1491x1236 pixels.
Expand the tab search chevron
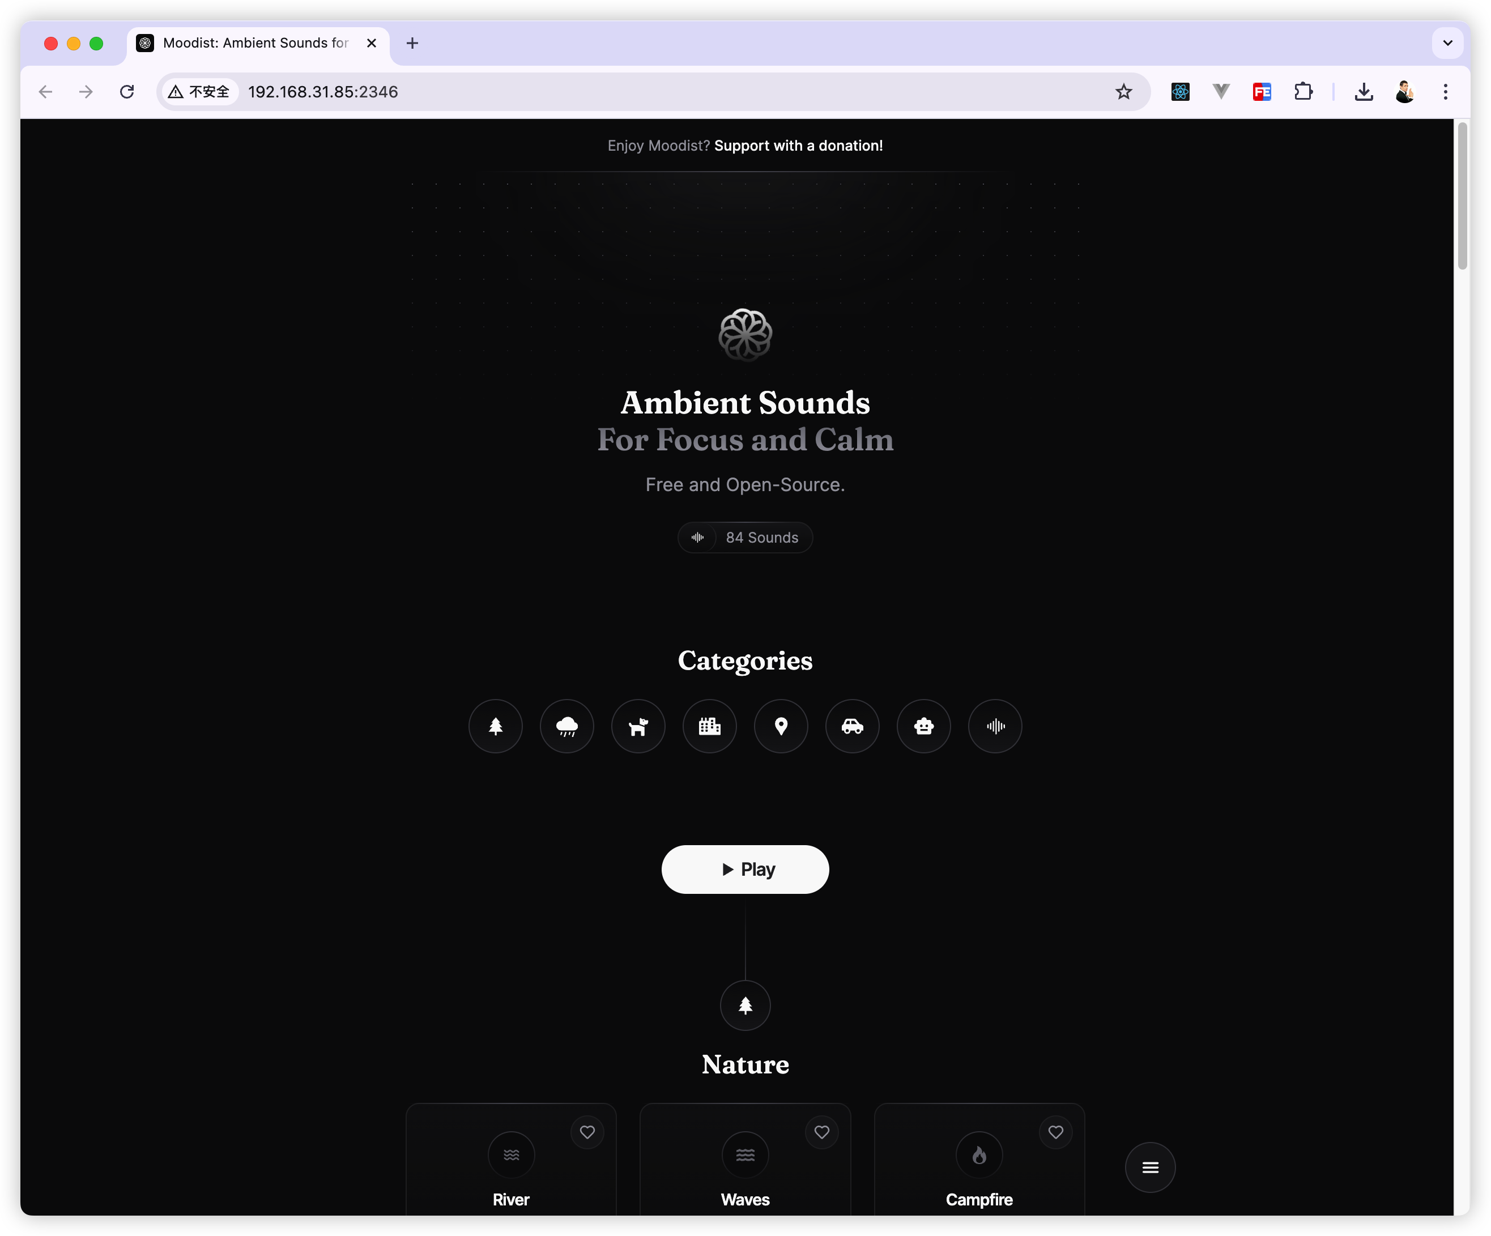[x=1448, y=42]
